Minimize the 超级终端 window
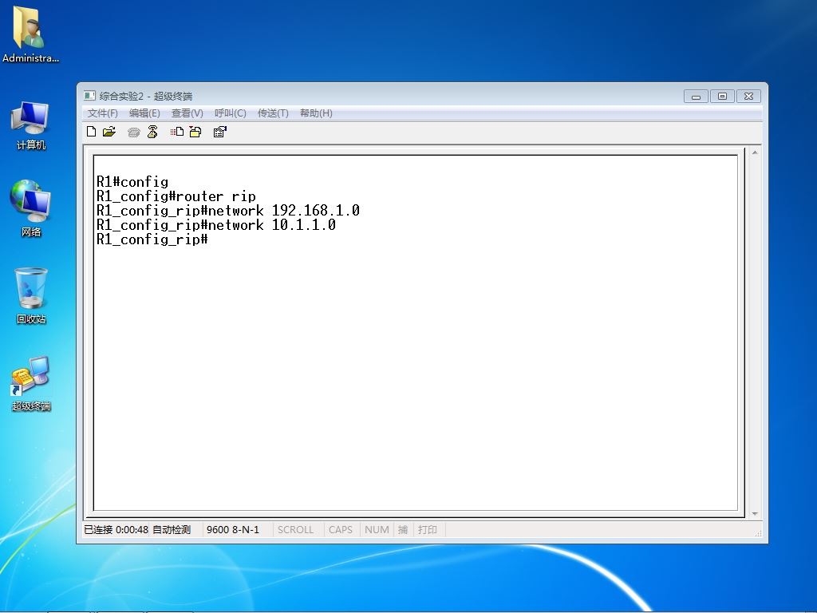 tap(696, 97)
